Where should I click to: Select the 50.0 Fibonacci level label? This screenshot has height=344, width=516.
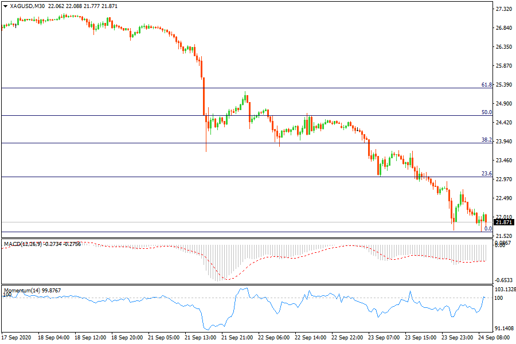pyautogui.click(x=486, y=112)
